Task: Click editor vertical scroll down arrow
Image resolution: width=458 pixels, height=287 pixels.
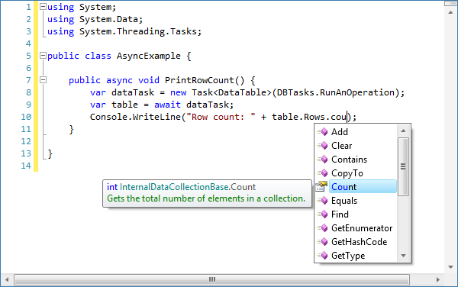Action: [450, 267]
